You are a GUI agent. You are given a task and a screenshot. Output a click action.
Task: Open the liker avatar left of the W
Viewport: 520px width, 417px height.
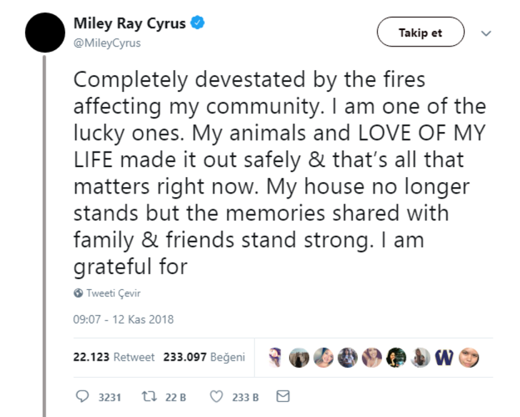(x=421, y=357)
